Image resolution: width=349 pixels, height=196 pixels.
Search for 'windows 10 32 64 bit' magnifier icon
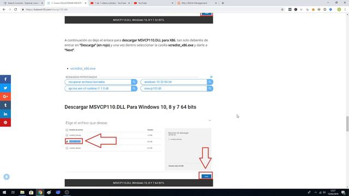[210, 82]
